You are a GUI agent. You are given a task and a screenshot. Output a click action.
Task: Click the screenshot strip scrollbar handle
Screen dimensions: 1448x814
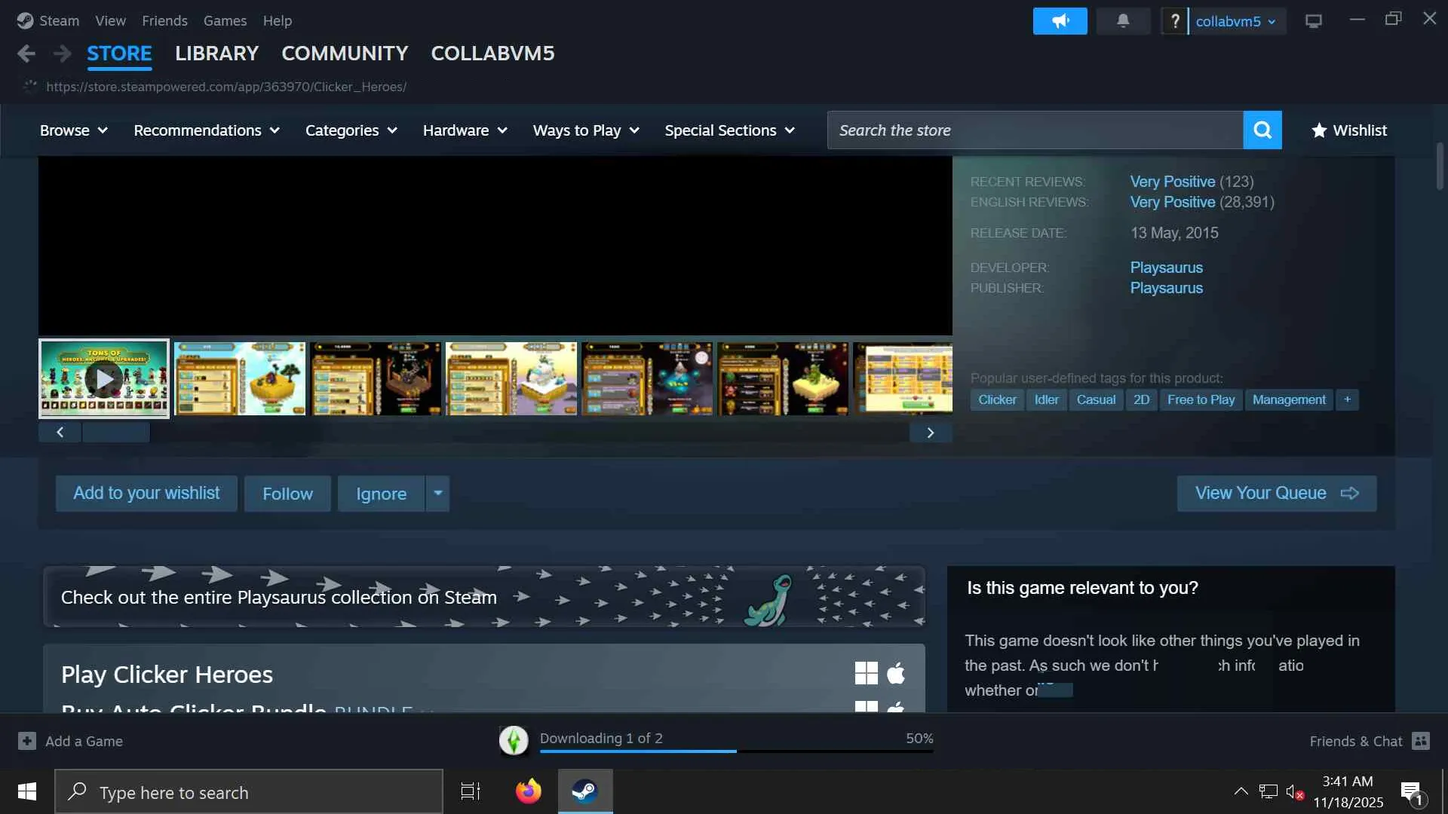coord(115,433)
